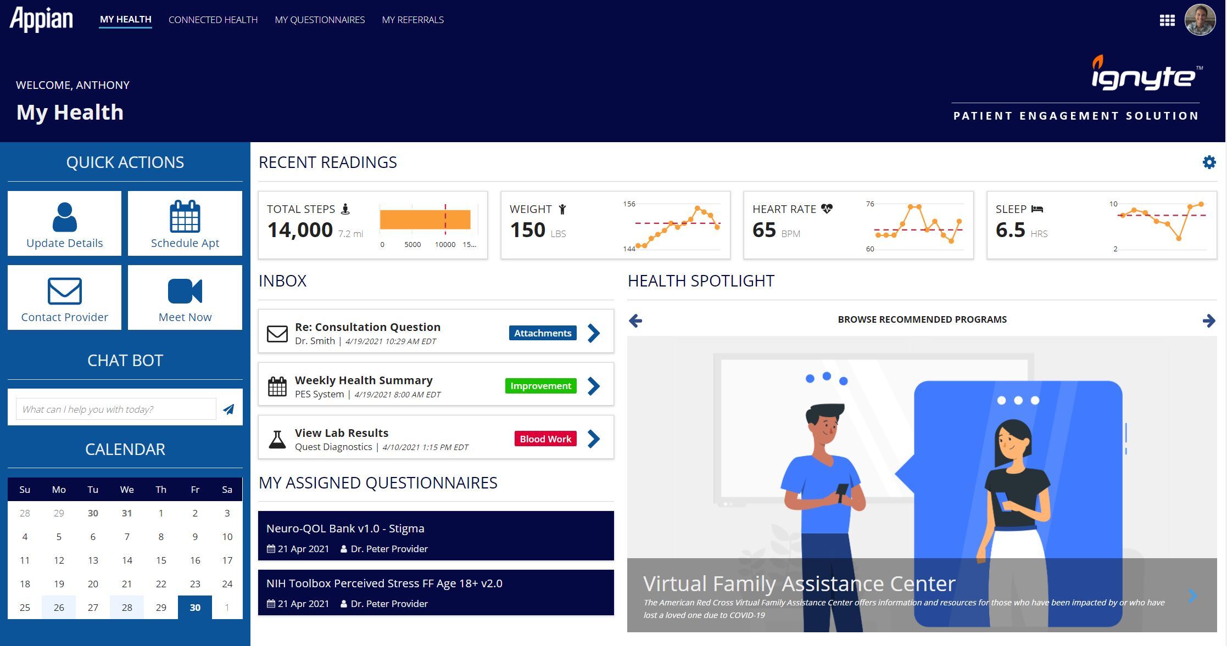Open the Recent Readings settings gear
The width and height of the screenshot is (1227, 646).
tap(1209, 162)
